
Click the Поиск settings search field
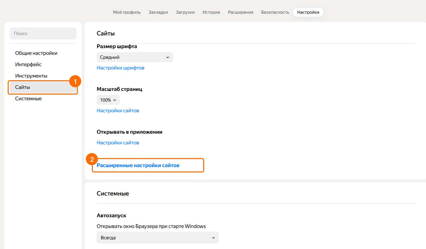click(43, 33)
